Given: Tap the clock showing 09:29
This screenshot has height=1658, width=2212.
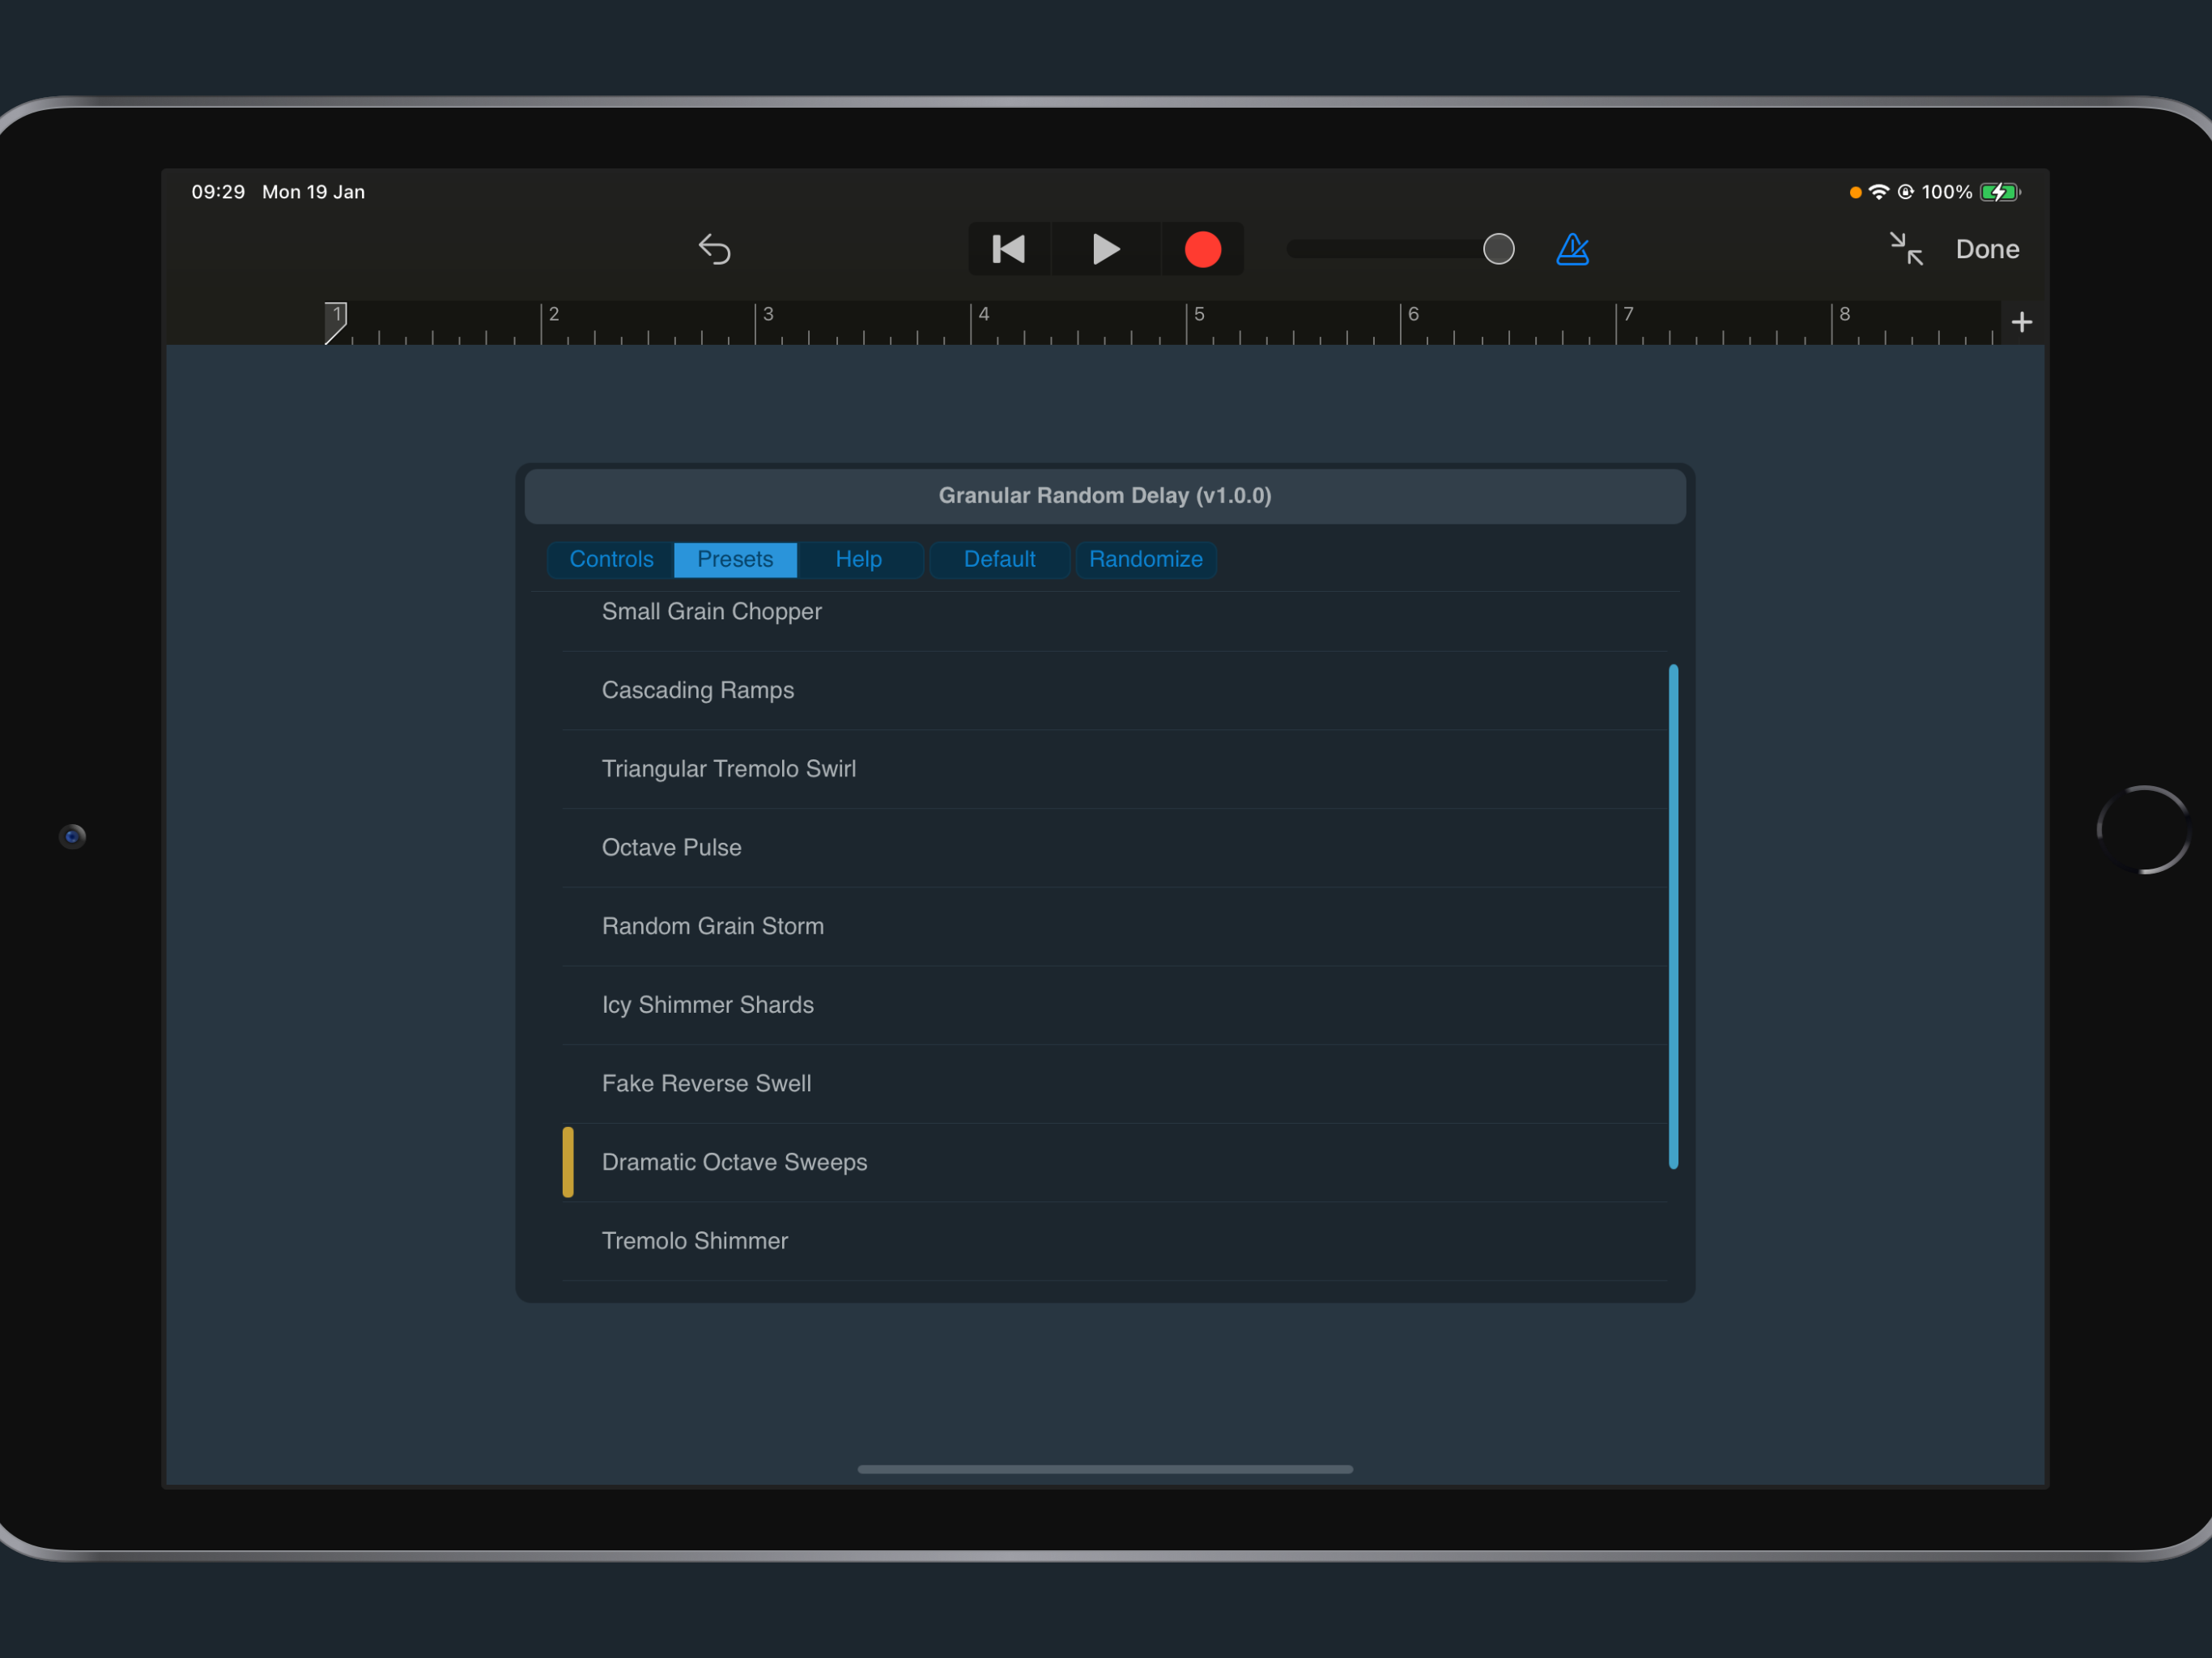Looking at the screenshot, I should (x=218, y=192).
